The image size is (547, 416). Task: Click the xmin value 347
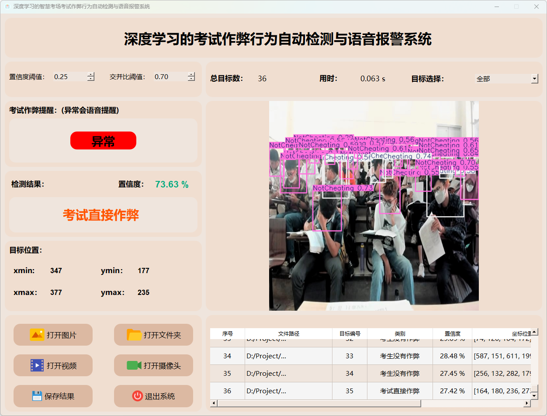[56, 270]
